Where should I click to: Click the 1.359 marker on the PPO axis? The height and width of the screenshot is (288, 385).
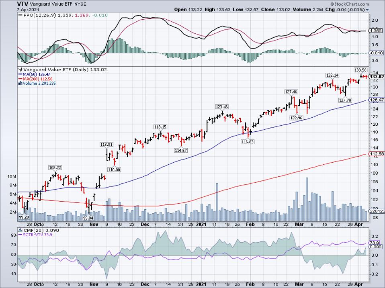click(x=376, y=31)
